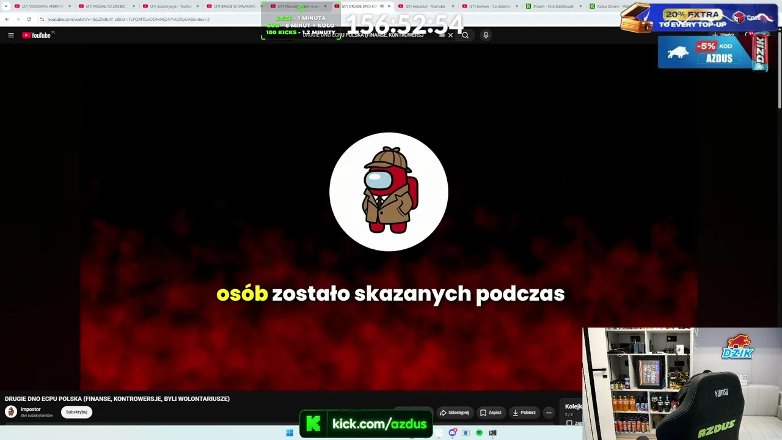Open the Impostor channel avatar below the video

pos(11,412)
